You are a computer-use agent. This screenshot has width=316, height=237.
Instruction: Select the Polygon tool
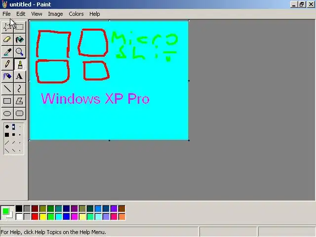point(20,101)
